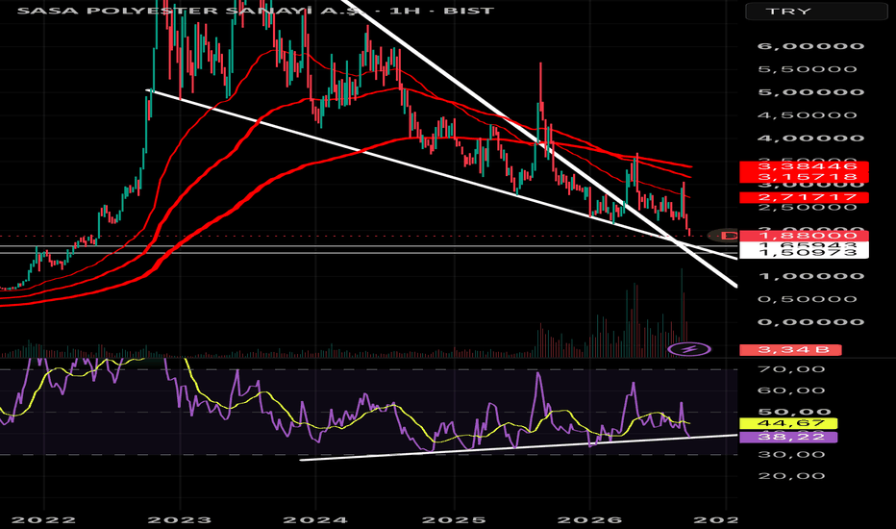Click the 4,00000 price axis tick

coord(810,139)
